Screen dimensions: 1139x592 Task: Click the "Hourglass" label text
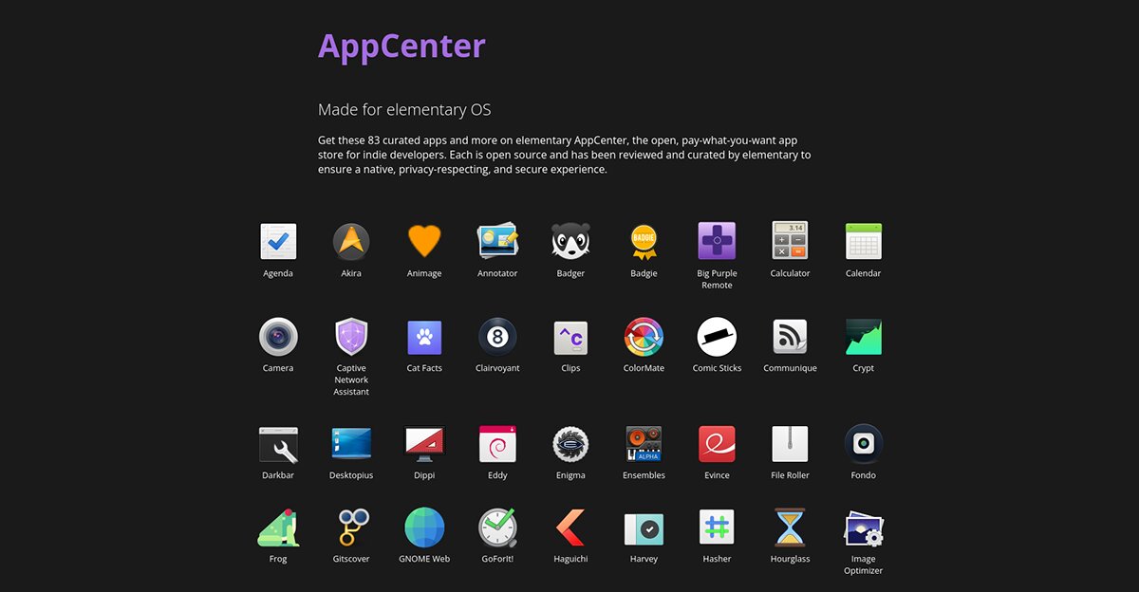point(790,559)
